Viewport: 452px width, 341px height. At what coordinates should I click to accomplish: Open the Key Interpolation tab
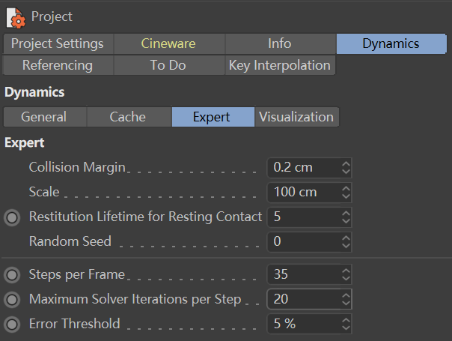click(x=280, y=65)
